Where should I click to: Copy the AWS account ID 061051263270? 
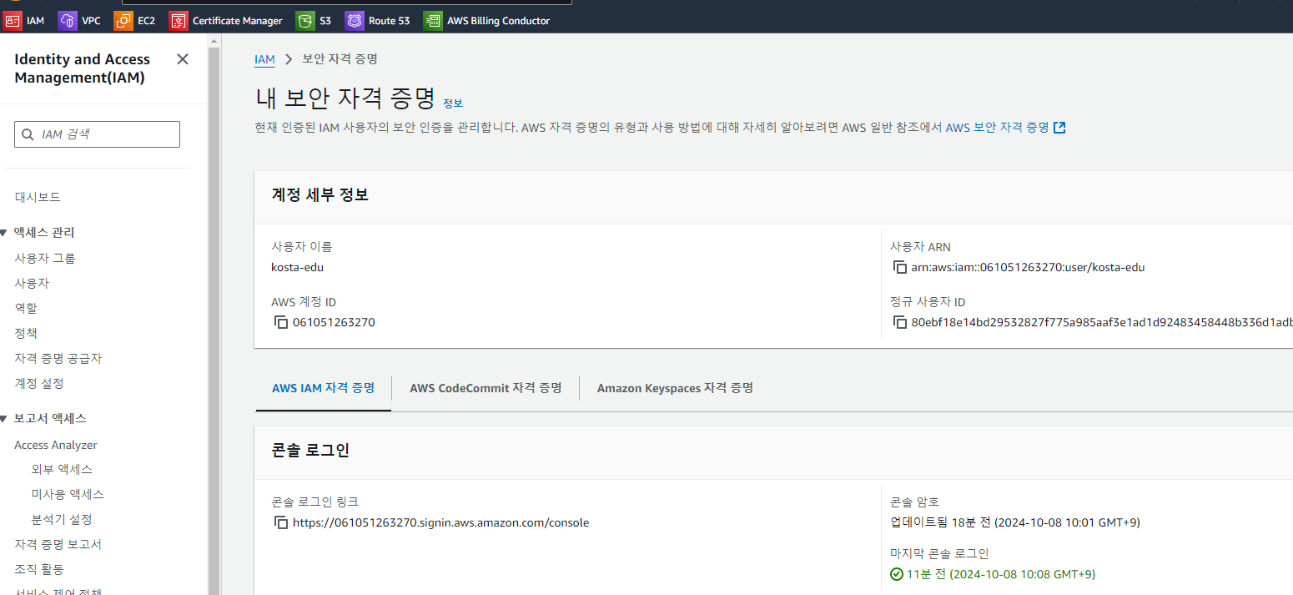point(281,322)
